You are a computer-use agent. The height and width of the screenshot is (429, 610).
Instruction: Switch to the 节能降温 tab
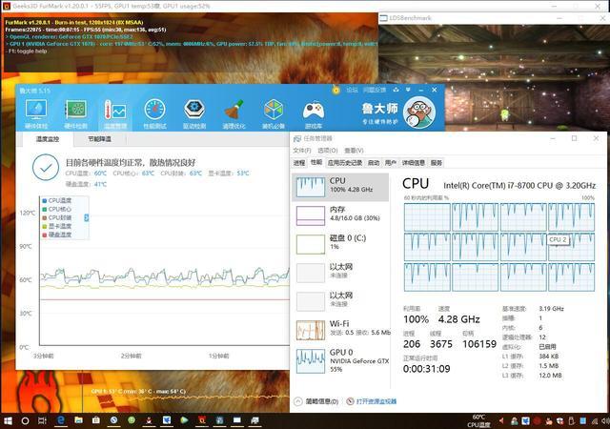(99, 139)
